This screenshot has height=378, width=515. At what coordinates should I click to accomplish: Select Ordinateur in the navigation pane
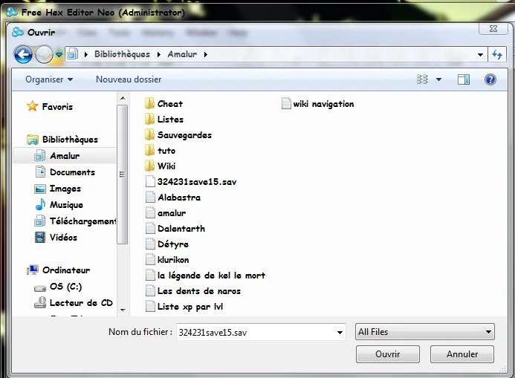[x=59, y=270]
